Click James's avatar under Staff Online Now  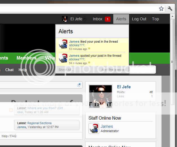point(94,128)
